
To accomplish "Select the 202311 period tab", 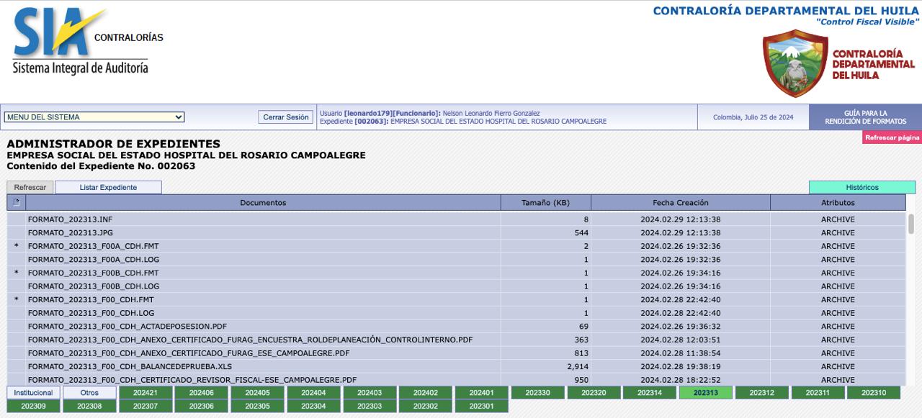I will 818,393.
